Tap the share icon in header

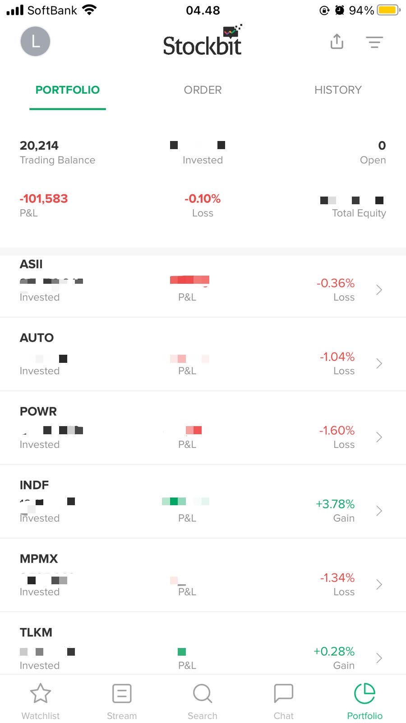coord(337,42)
